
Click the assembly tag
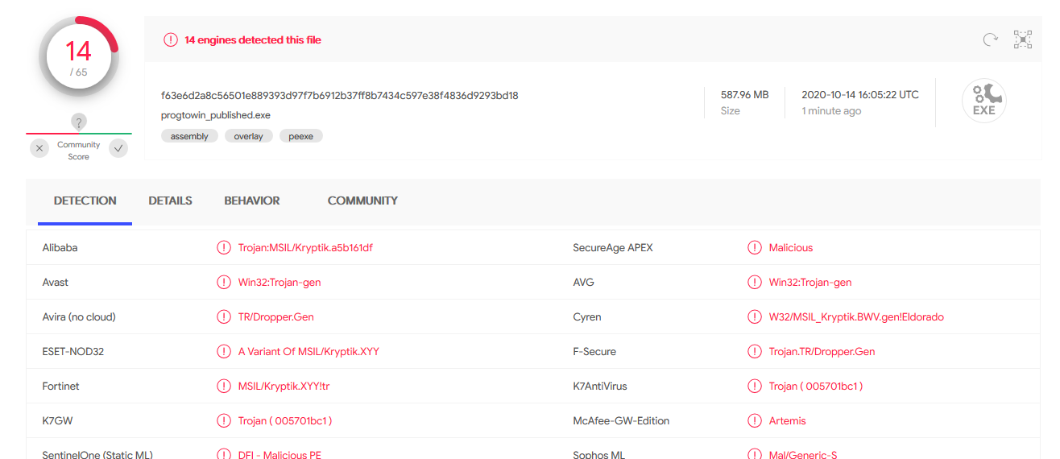tap(189, 136)
